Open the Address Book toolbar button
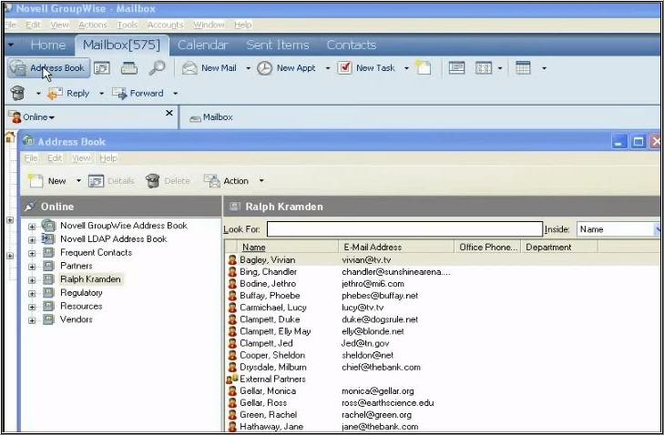The width and height of the screenshot is (664, 435). click(x=48, y=68)
